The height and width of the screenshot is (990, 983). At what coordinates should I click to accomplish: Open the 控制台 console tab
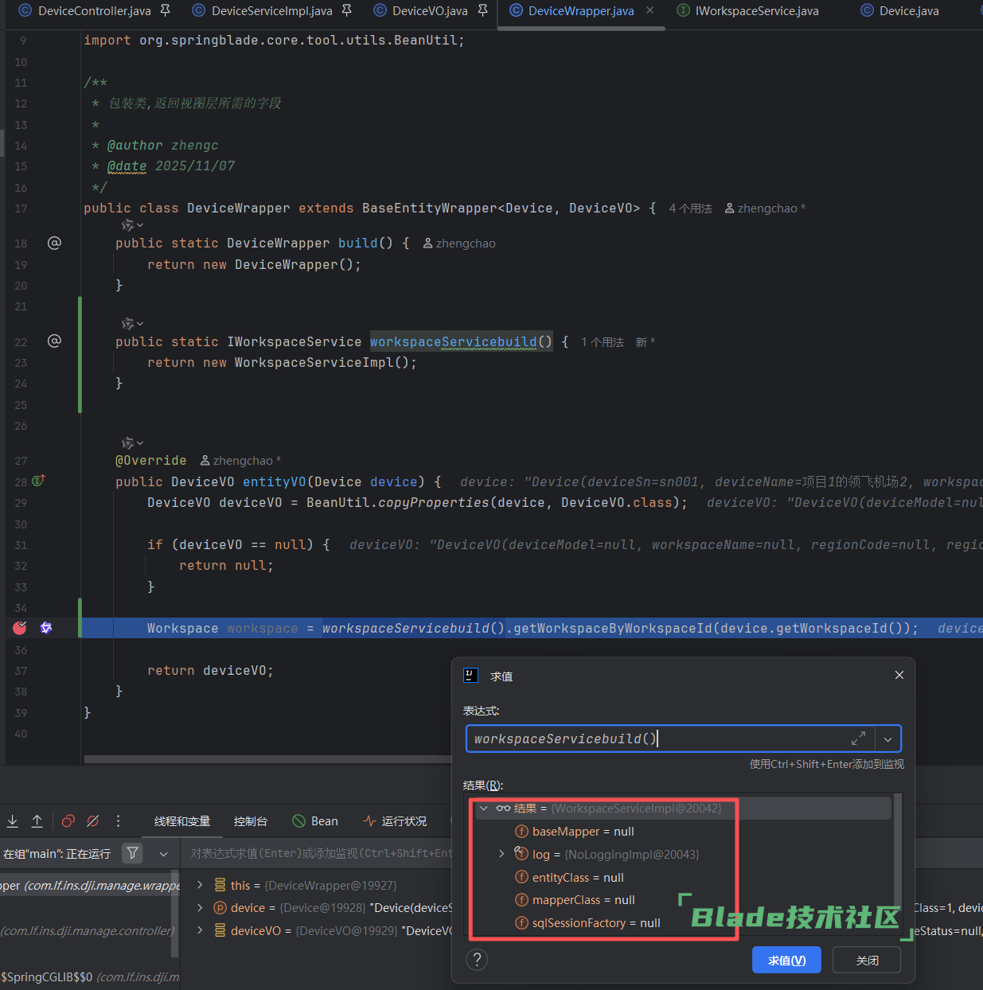coord(250,821)
